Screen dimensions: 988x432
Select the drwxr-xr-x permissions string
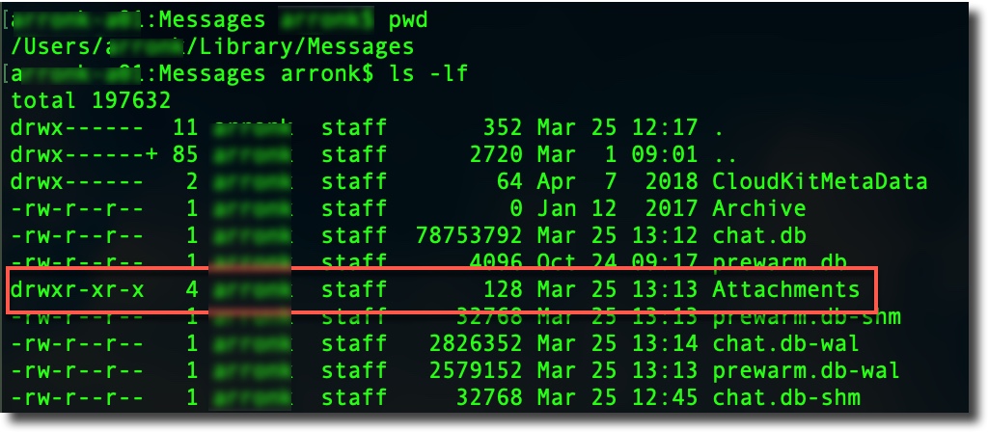(x=77, y=289)
